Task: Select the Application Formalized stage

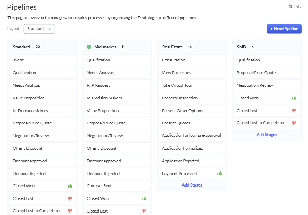Action: [x=192, y=148]
